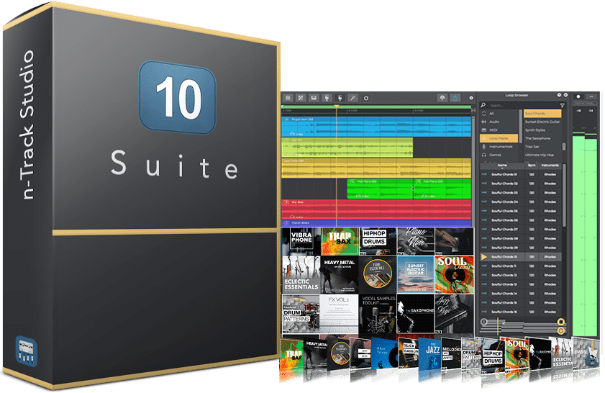Click the green song overview bar

pyautogui.click(x=376, y=107)
